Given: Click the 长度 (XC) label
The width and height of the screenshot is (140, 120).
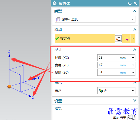Looking at the screenshot, I should coord(62,58).
